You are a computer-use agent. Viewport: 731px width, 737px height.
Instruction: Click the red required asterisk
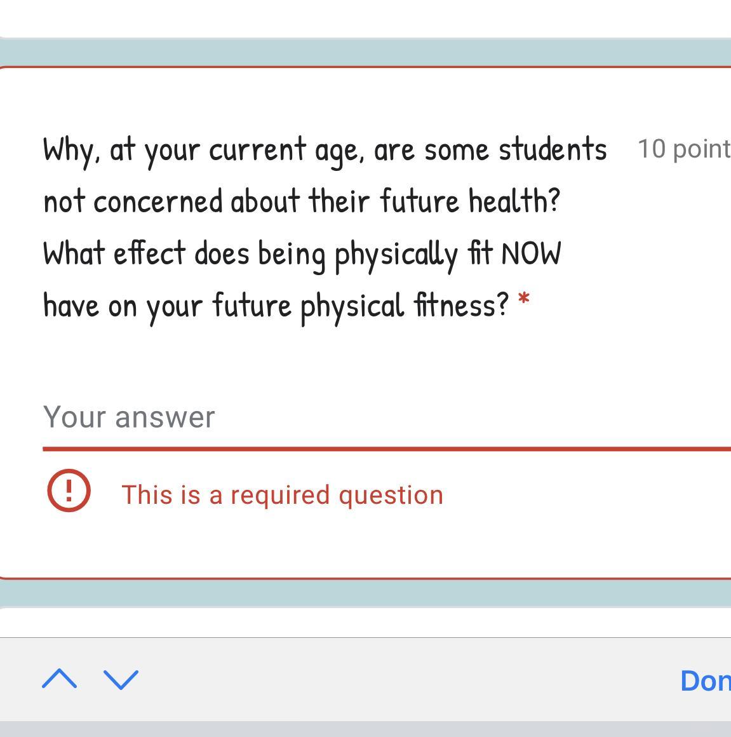[523, 299]
